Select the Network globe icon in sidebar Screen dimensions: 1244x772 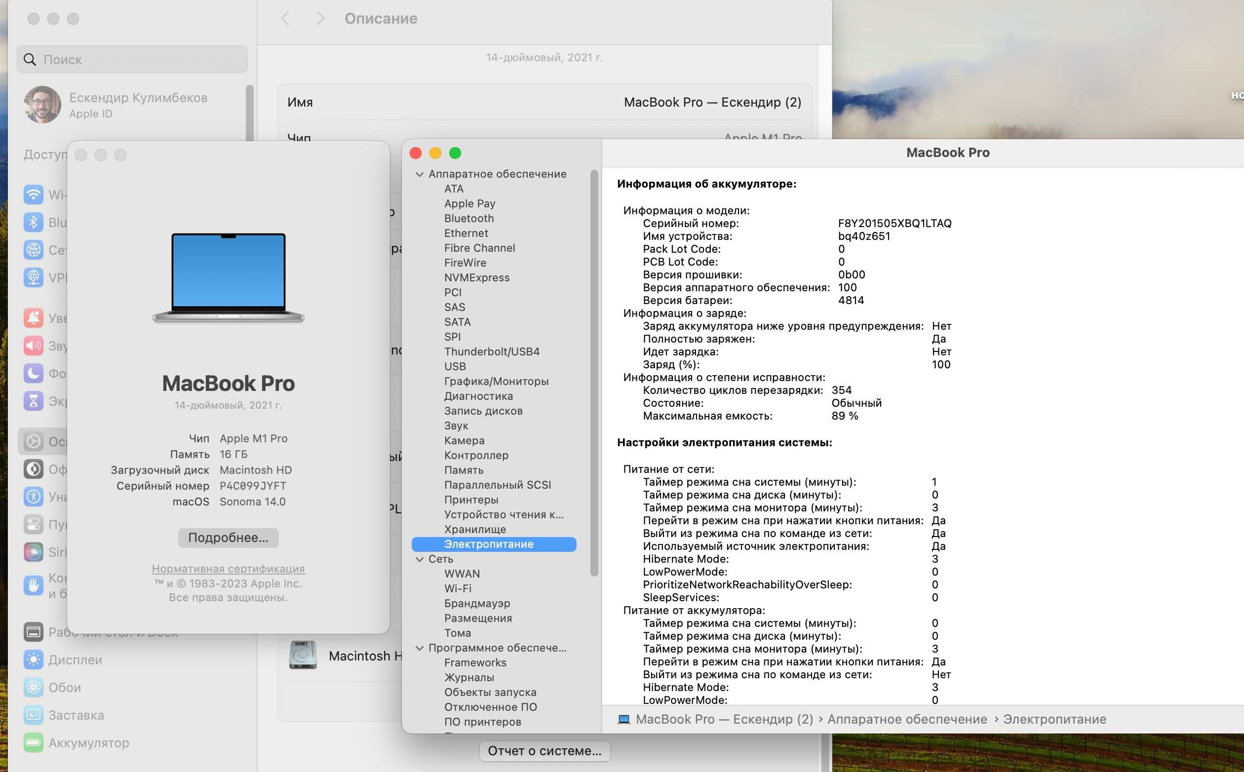pyautogui.click(x=33, y=250)
